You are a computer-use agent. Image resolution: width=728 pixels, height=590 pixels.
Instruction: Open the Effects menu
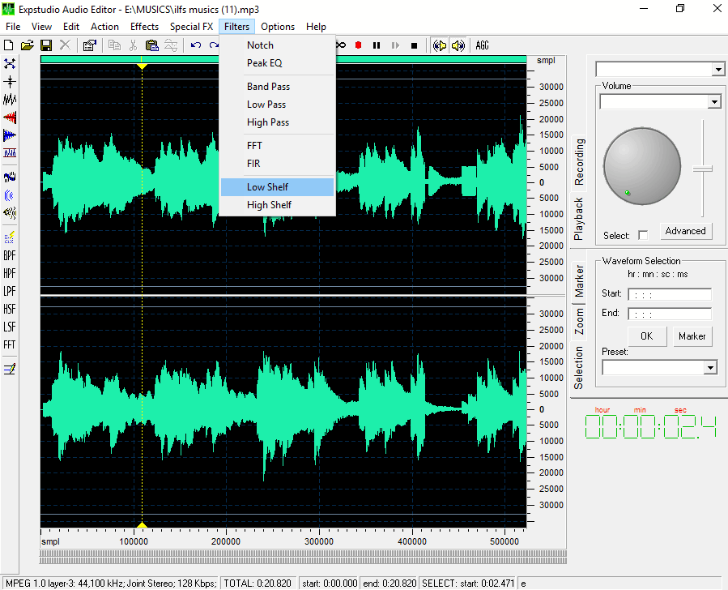144,27
